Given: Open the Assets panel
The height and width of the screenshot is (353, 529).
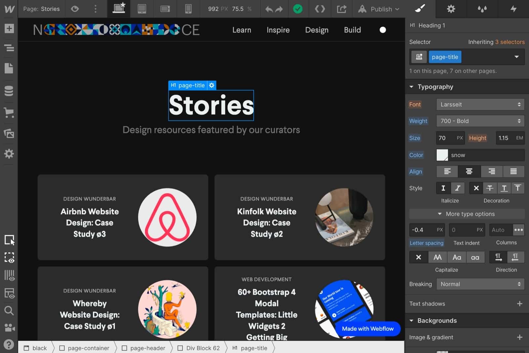Looking at the screenshot, I should pos(9,133).
